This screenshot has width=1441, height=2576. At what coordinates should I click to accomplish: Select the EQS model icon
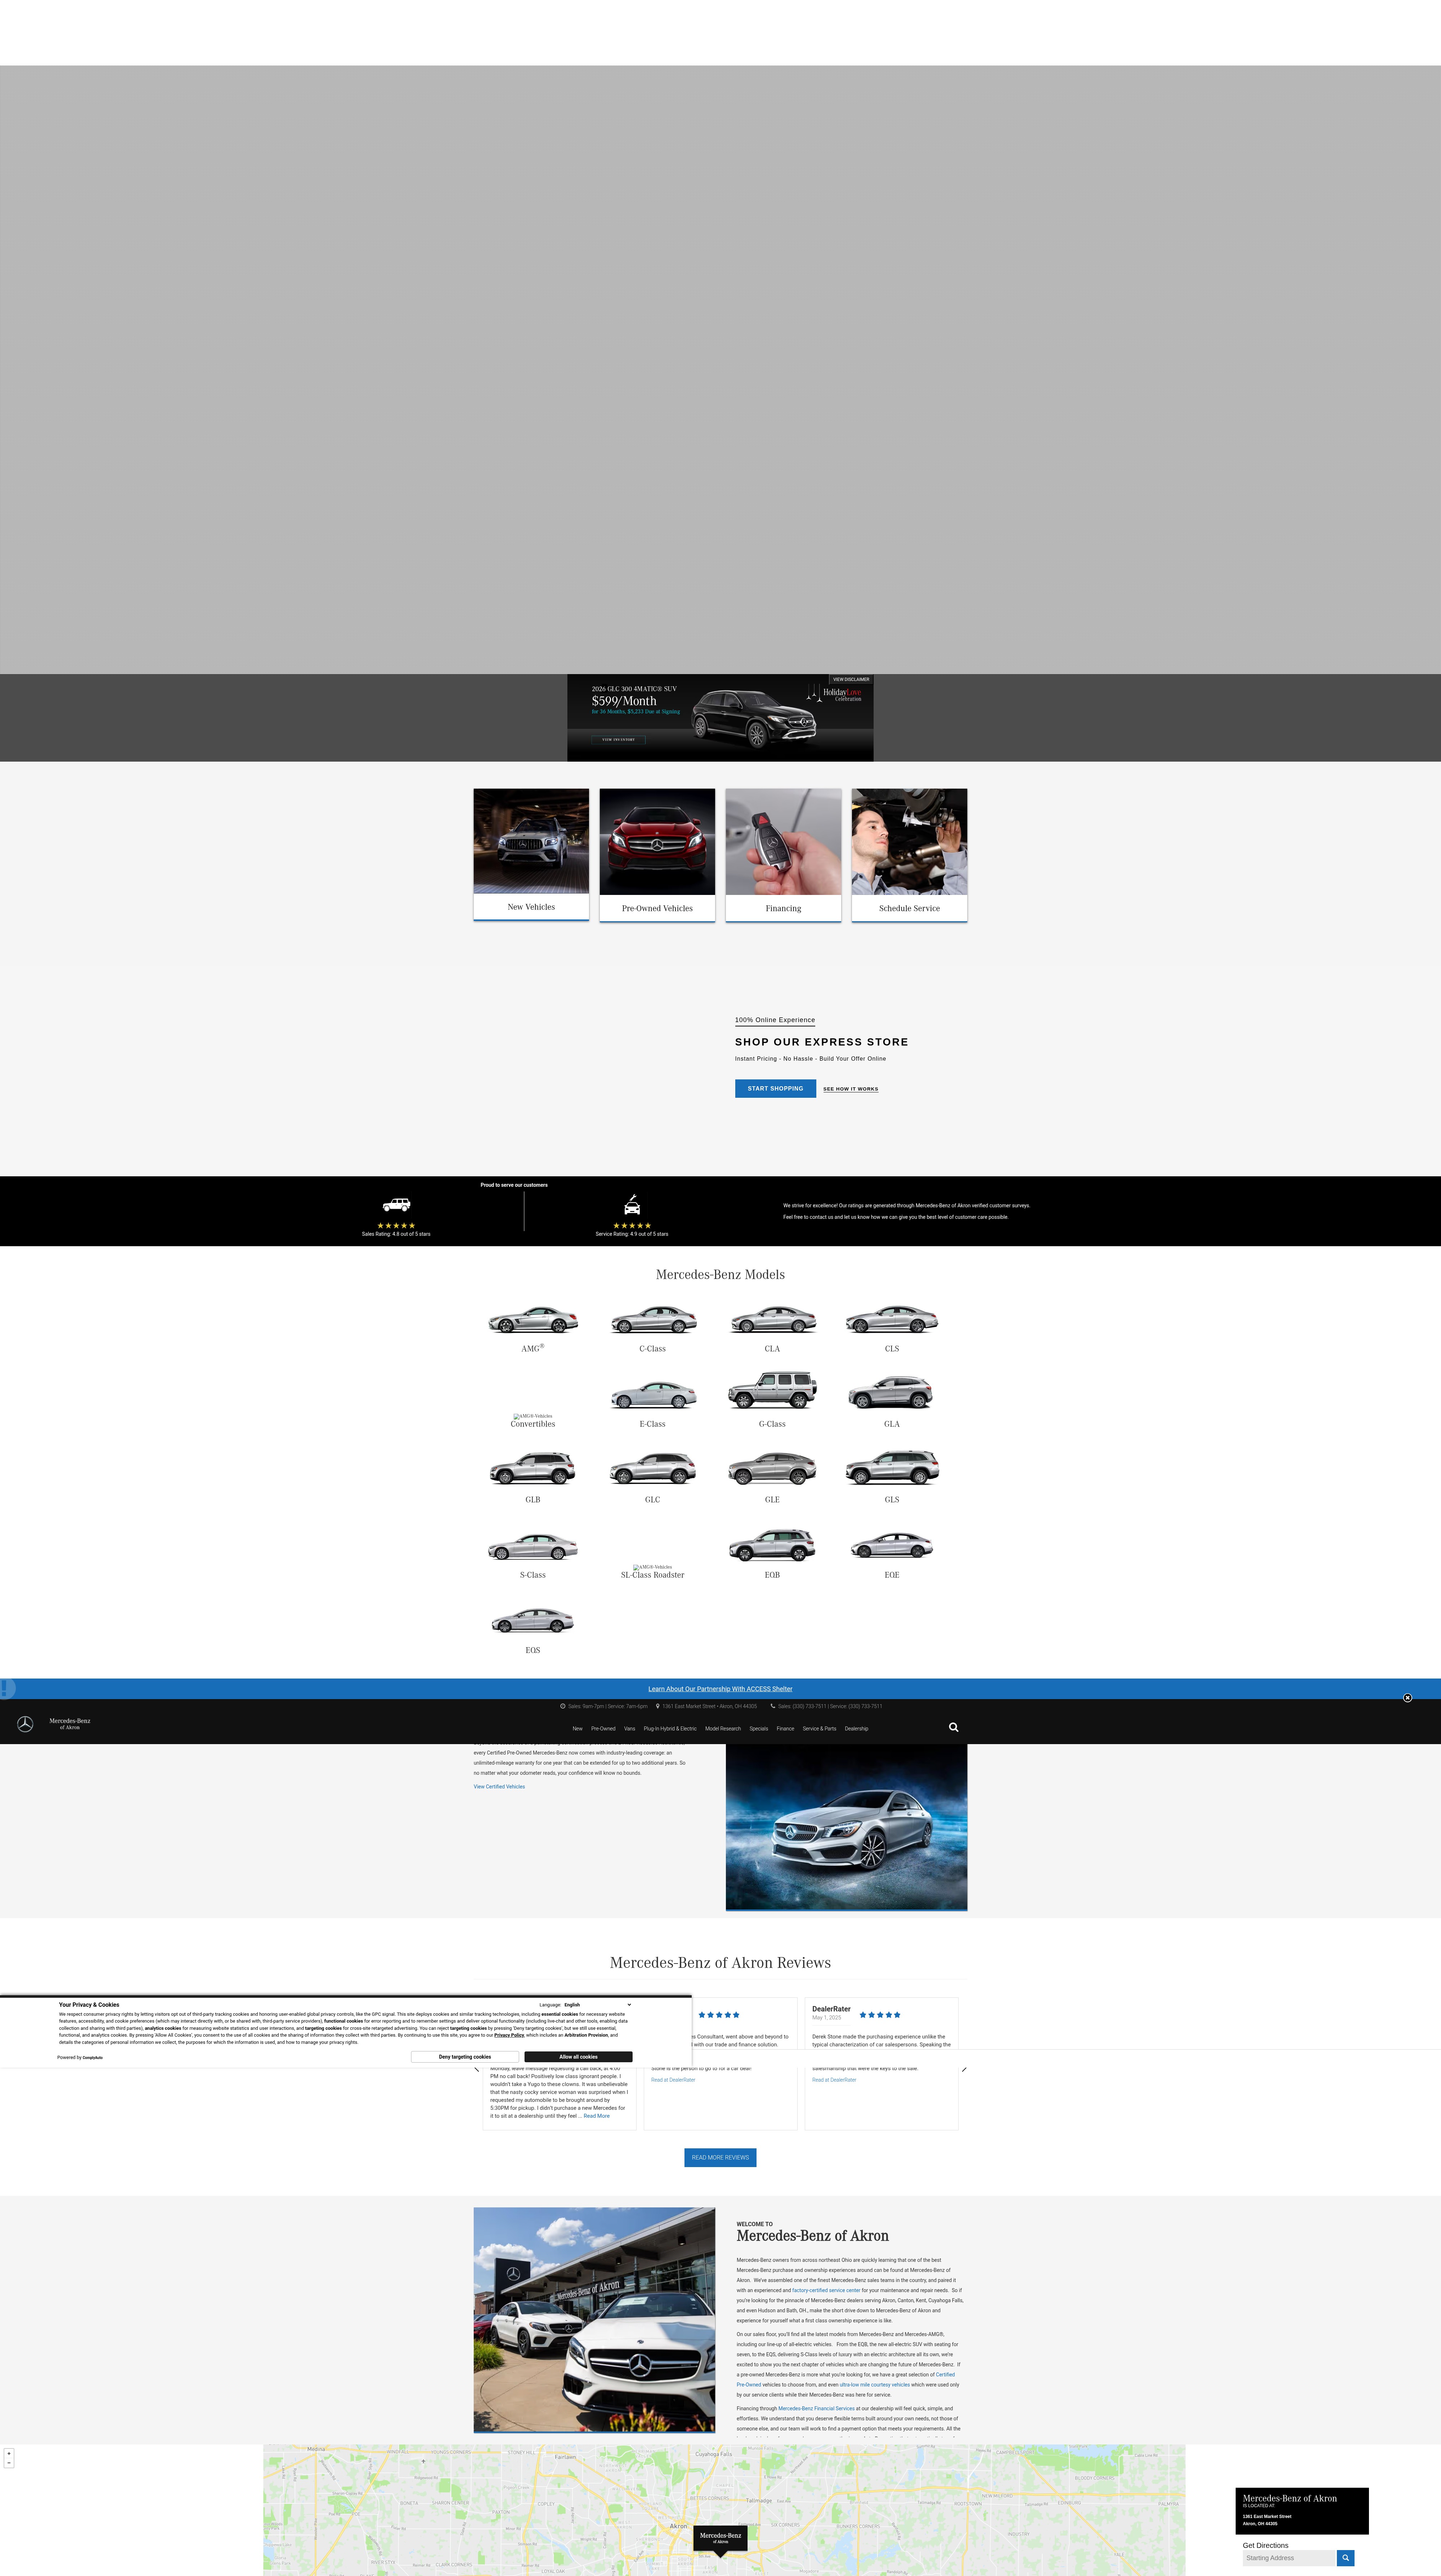pos(533,1621)
